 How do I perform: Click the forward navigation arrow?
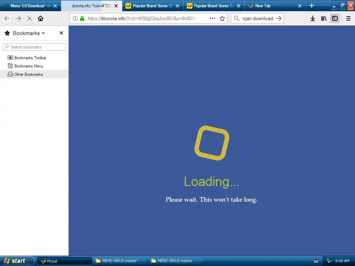click(18, 18)
